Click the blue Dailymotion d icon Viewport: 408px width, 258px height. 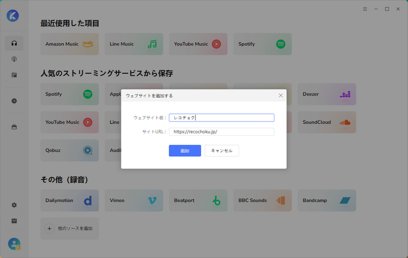pos(88,200)
